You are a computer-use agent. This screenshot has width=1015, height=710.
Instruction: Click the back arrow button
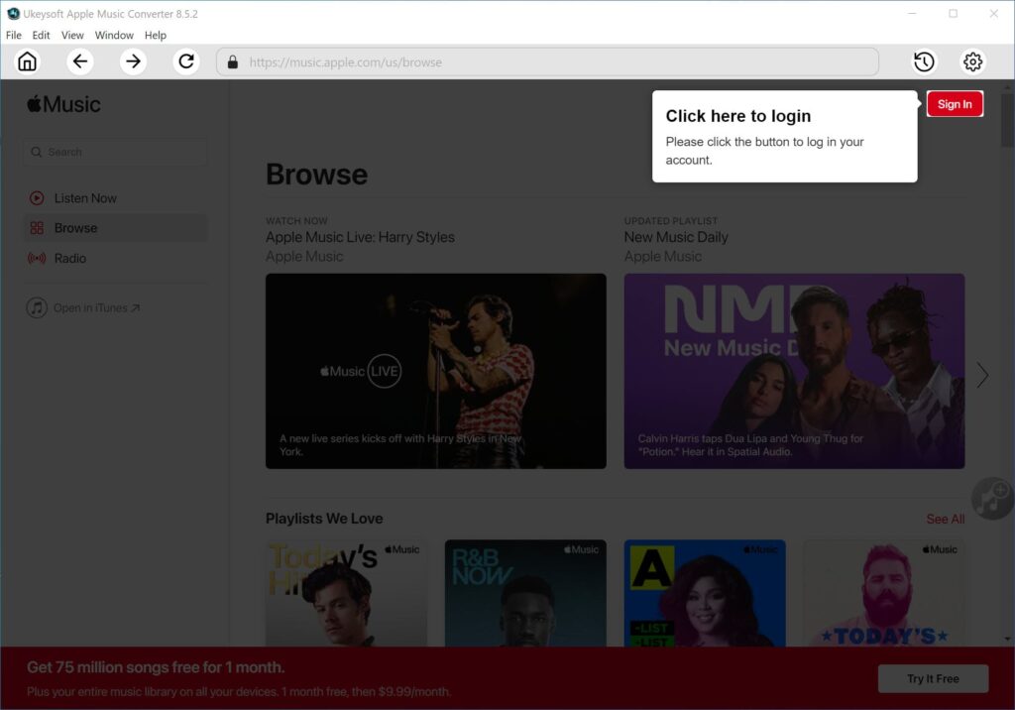click(x=80, y=61)
